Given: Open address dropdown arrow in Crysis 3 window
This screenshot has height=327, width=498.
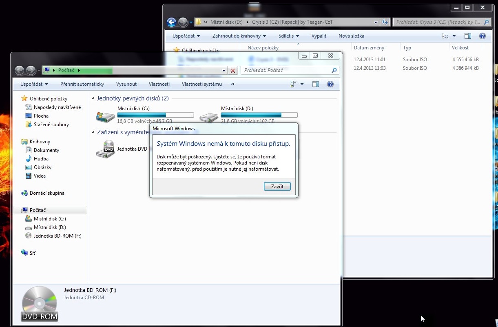Looking at the screenshot, I should (x=376, y=22).
